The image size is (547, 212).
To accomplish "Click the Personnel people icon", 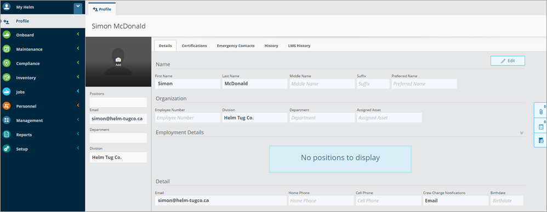I will tap(7, 106).
